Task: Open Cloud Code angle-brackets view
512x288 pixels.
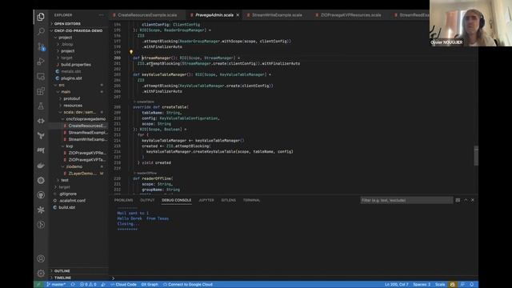Action: pos(41,121)
